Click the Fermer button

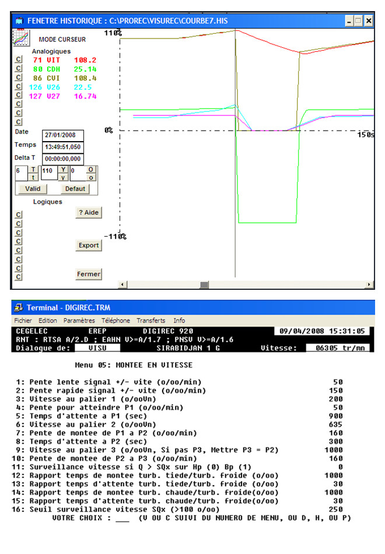click(89, 274)
